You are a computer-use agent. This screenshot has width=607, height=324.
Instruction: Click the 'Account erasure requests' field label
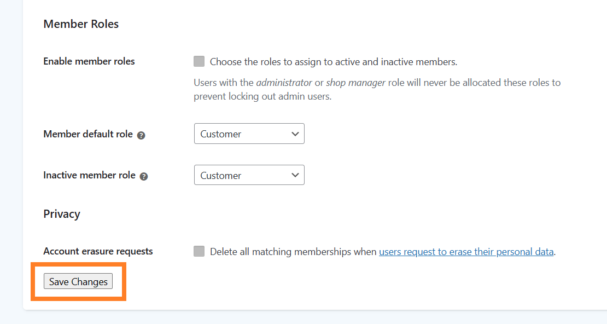98,251
